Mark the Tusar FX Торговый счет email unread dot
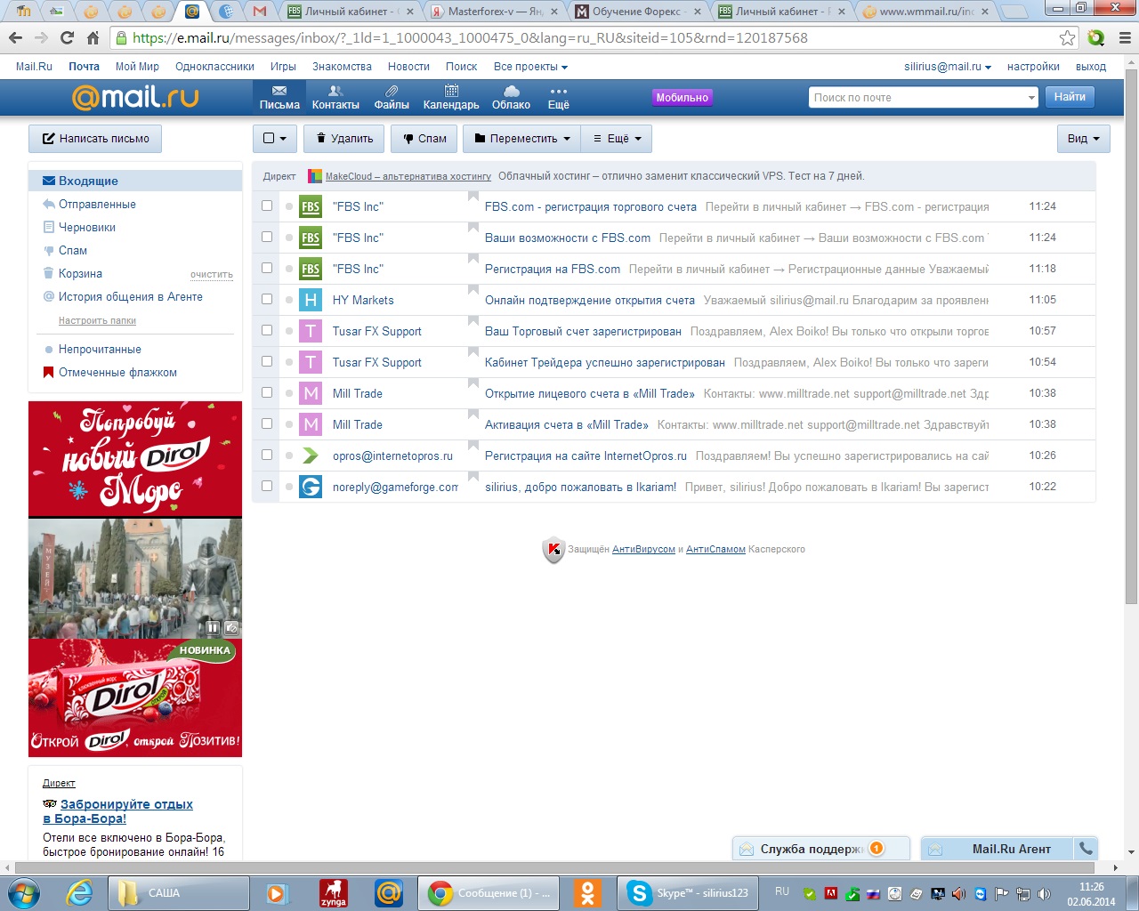The width and height of the screenshot is (1139, 911). (x=289, y=331)
